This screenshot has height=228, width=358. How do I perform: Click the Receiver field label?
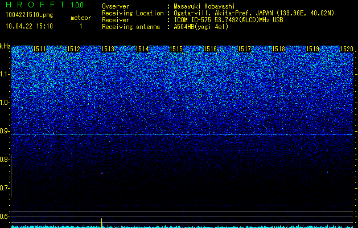[116, 20]
